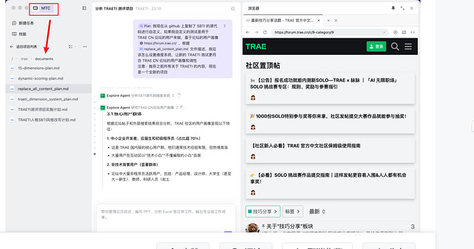
Task: Add a new browser tab with plus
Action: coord(328,21)
